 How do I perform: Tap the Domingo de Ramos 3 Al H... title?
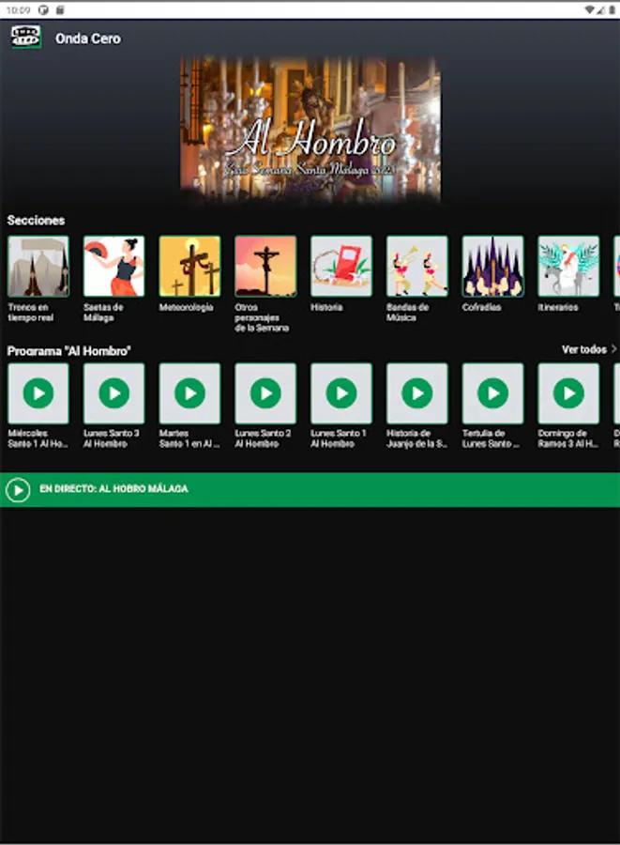(568, 438)
